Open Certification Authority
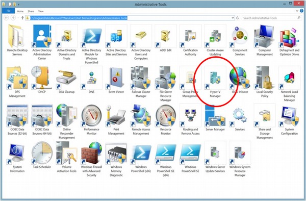Viewport: 306px width, 201px height. pyautogui.click(x=190, y=40)
